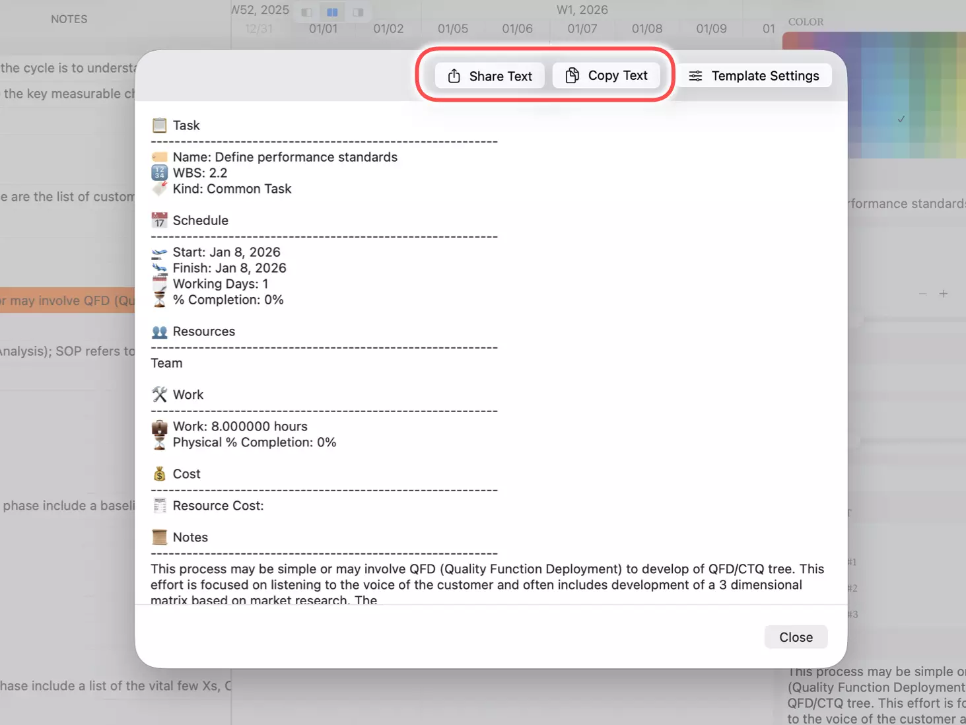Click the tag icon beside Name
Viewport: 966px width, 725px height.
[x=159, y=156]
